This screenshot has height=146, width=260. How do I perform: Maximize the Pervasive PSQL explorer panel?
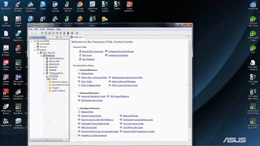tap(67, 37)
